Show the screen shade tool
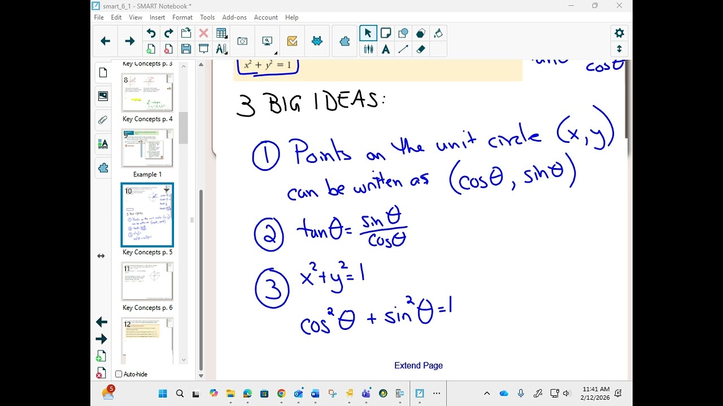723x406 pixels. [203, 49]
